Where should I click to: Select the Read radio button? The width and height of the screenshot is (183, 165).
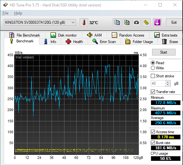[x=153, y=63]
